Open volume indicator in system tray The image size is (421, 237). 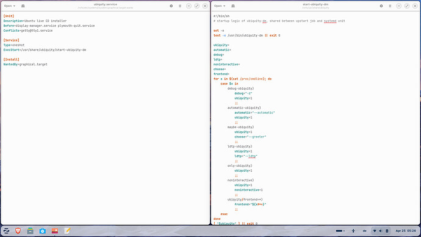point(381,231)
